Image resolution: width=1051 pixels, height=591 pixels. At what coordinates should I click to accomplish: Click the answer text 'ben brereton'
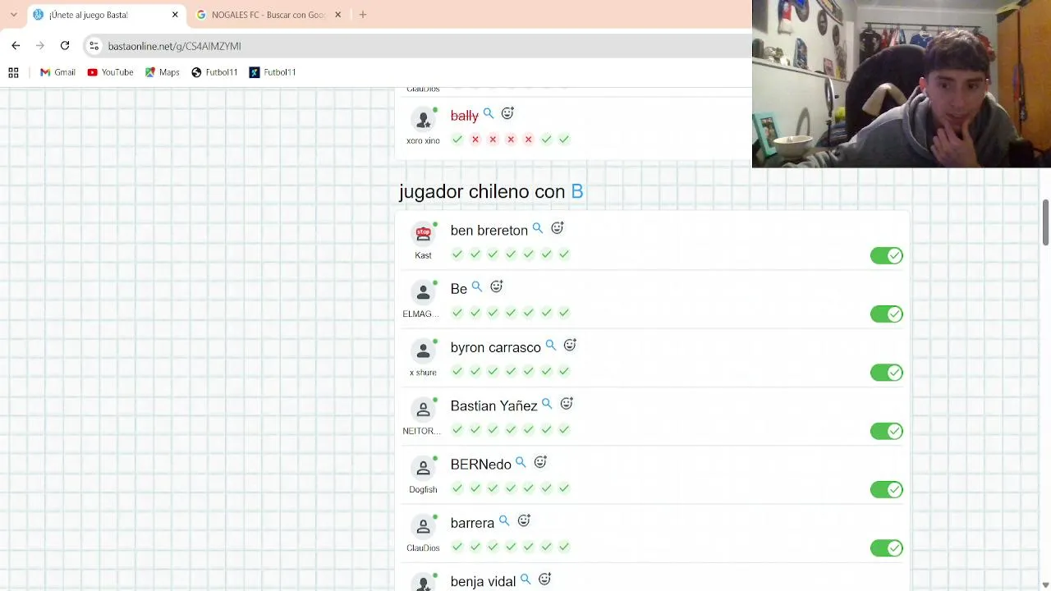click(489, 231)
